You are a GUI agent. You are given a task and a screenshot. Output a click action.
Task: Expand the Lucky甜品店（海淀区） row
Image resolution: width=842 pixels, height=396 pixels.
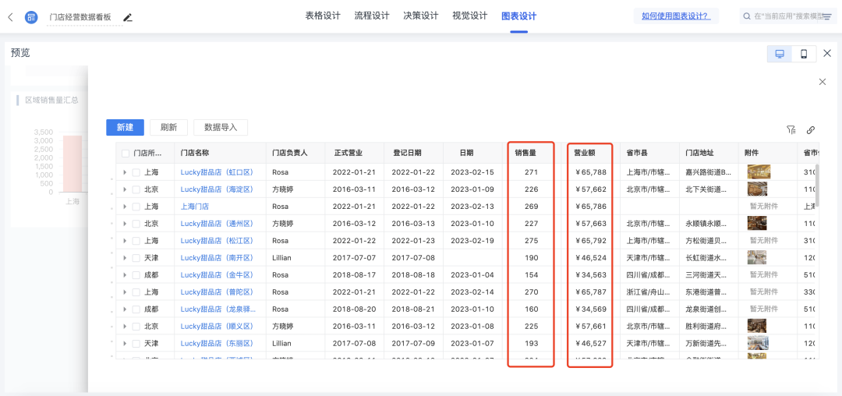(125, 189)
